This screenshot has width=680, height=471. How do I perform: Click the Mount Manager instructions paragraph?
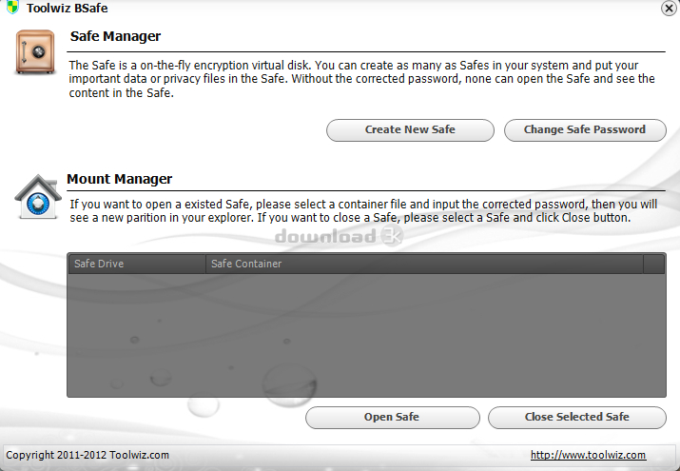[363, 211]
